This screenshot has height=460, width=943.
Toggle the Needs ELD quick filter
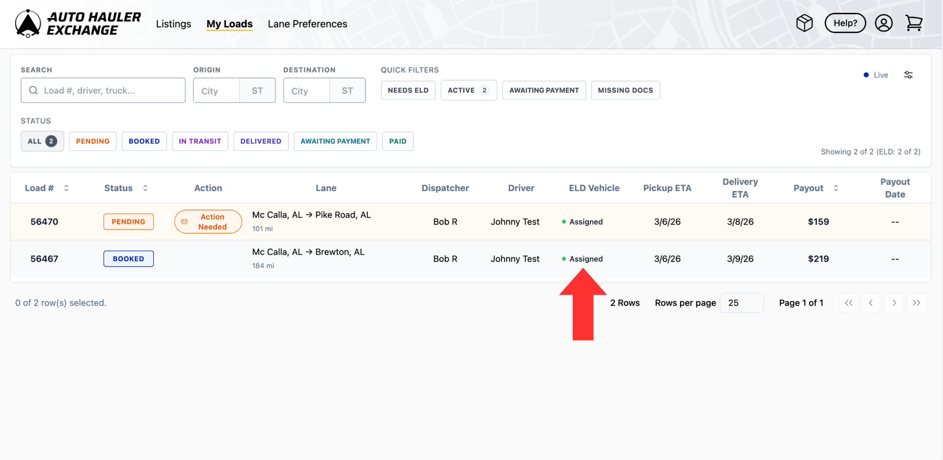407,90
